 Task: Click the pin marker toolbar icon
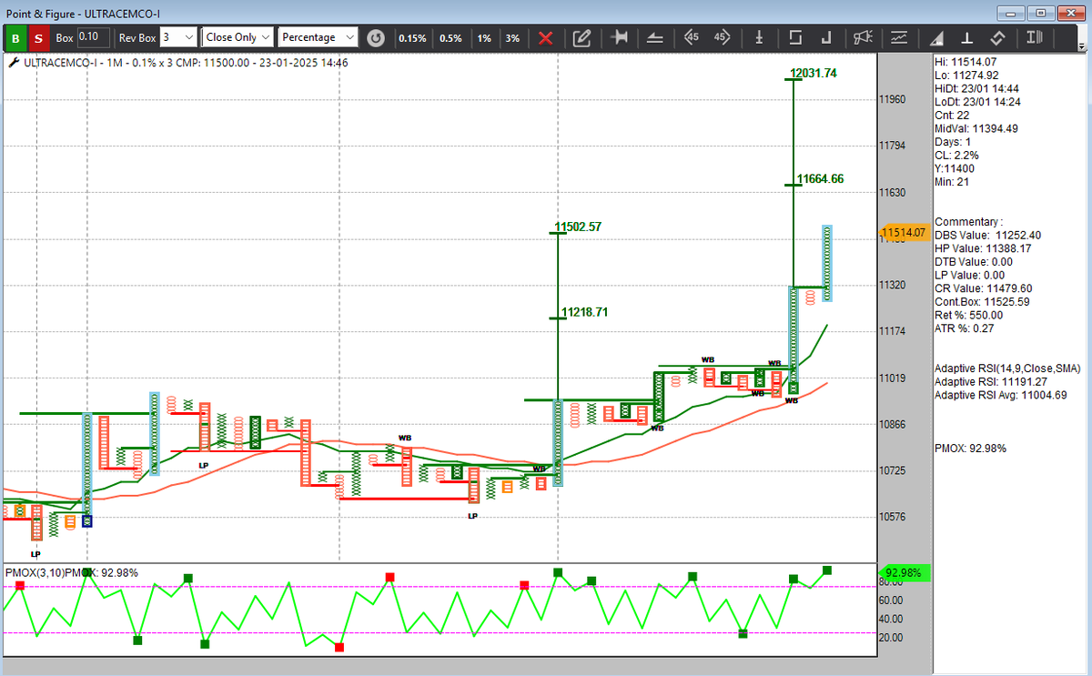point(621,38)
